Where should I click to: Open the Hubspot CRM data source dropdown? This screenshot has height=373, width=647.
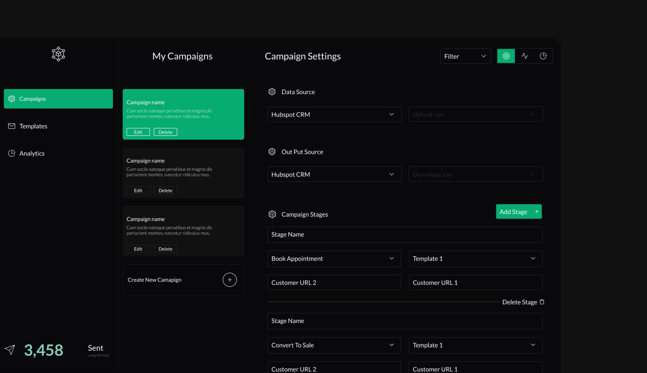pos(334,114)
